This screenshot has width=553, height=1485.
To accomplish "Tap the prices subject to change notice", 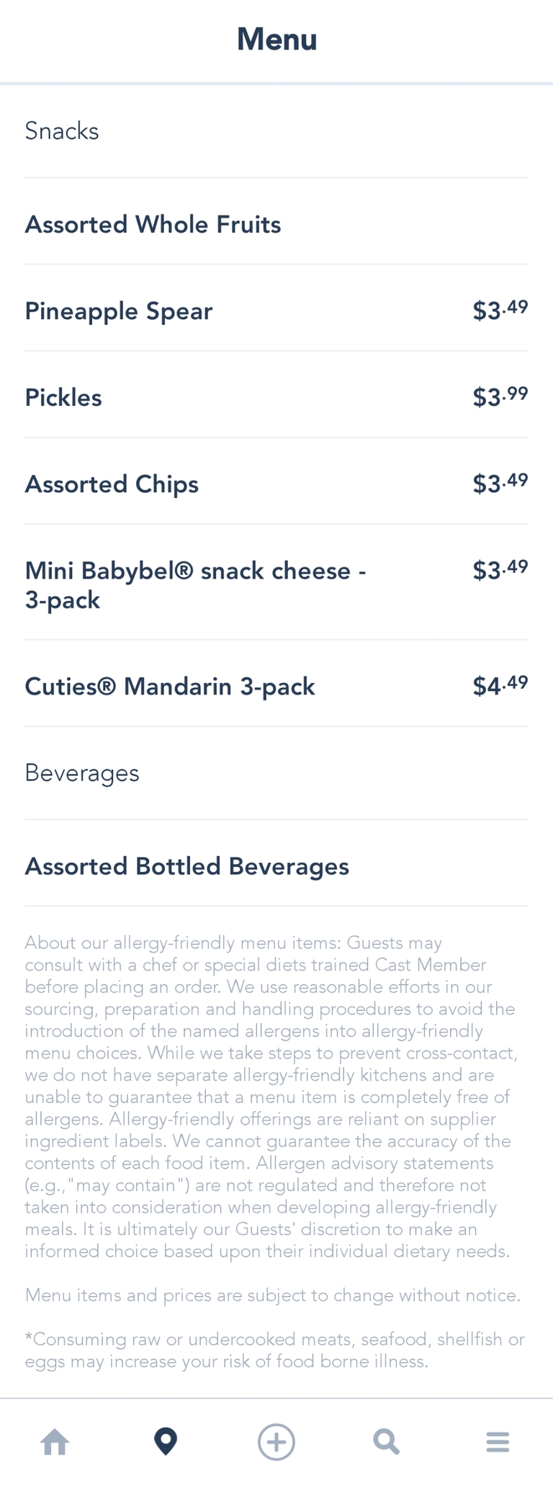I will [x=272, y=1296].
